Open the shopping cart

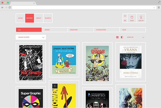coord(132,18)
